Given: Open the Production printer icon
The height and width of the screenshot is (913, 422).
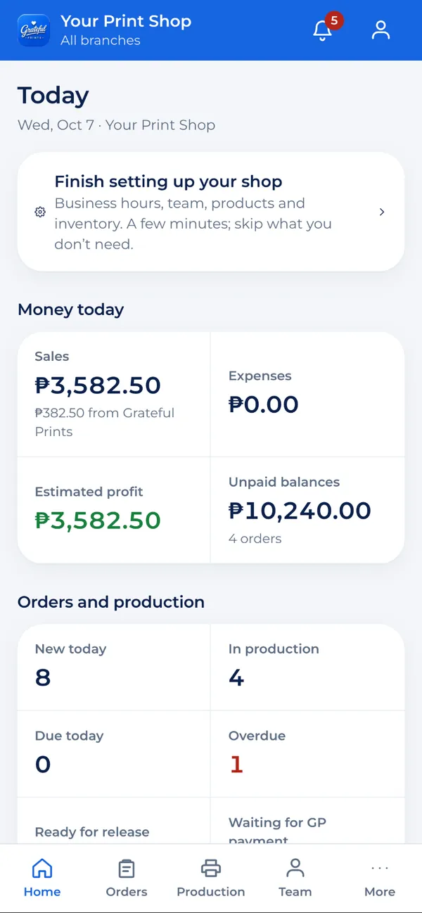Looking at the screenshot, I should tap(211, 868).
